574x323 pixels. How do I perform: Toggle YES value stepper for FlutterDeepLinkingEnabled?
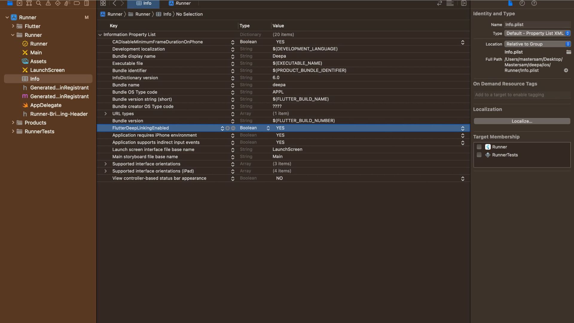click(462, 128)
